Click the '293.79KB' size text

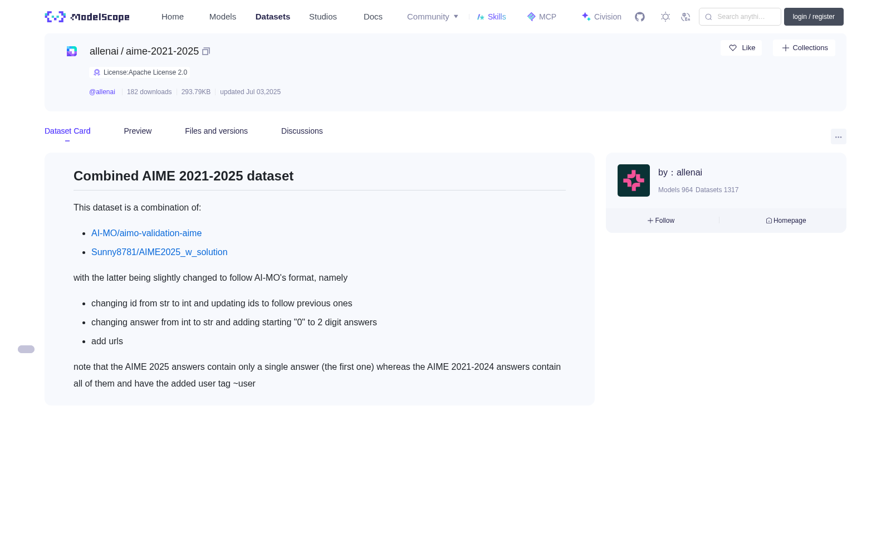click(x=196, y=92)
